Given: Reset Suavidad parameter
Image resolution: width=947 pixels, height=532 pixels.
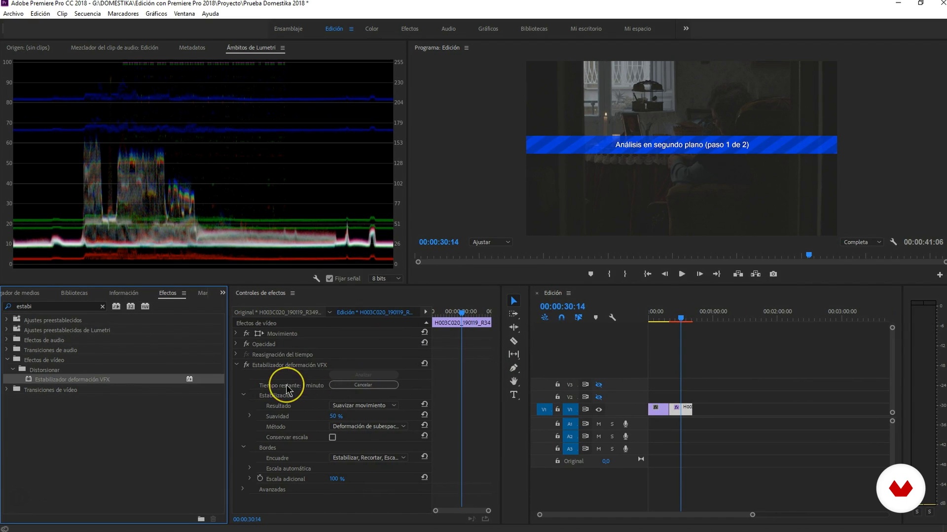Looking at the screenshot, I should [424, 415].
